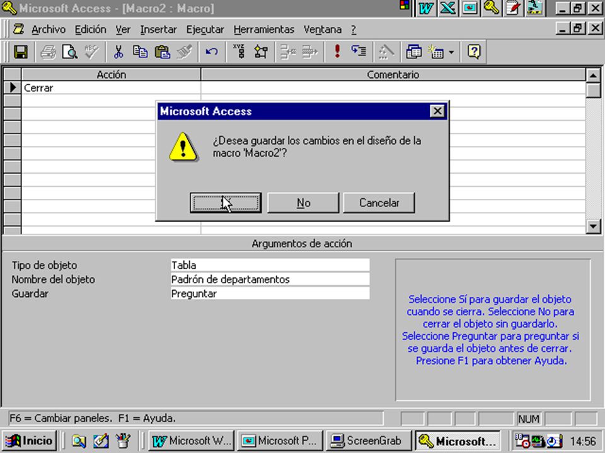Click the Delete Rows toolbar icon

coord(310,52)
